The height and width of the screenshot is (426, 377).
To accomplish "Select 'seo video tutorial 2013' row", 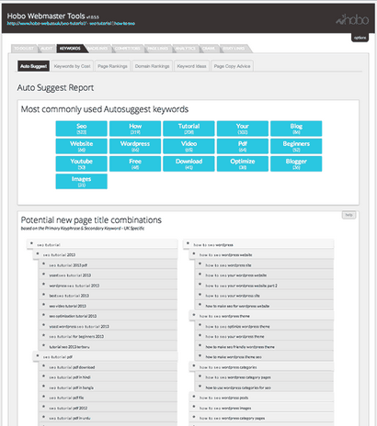I will click(109, 306).
